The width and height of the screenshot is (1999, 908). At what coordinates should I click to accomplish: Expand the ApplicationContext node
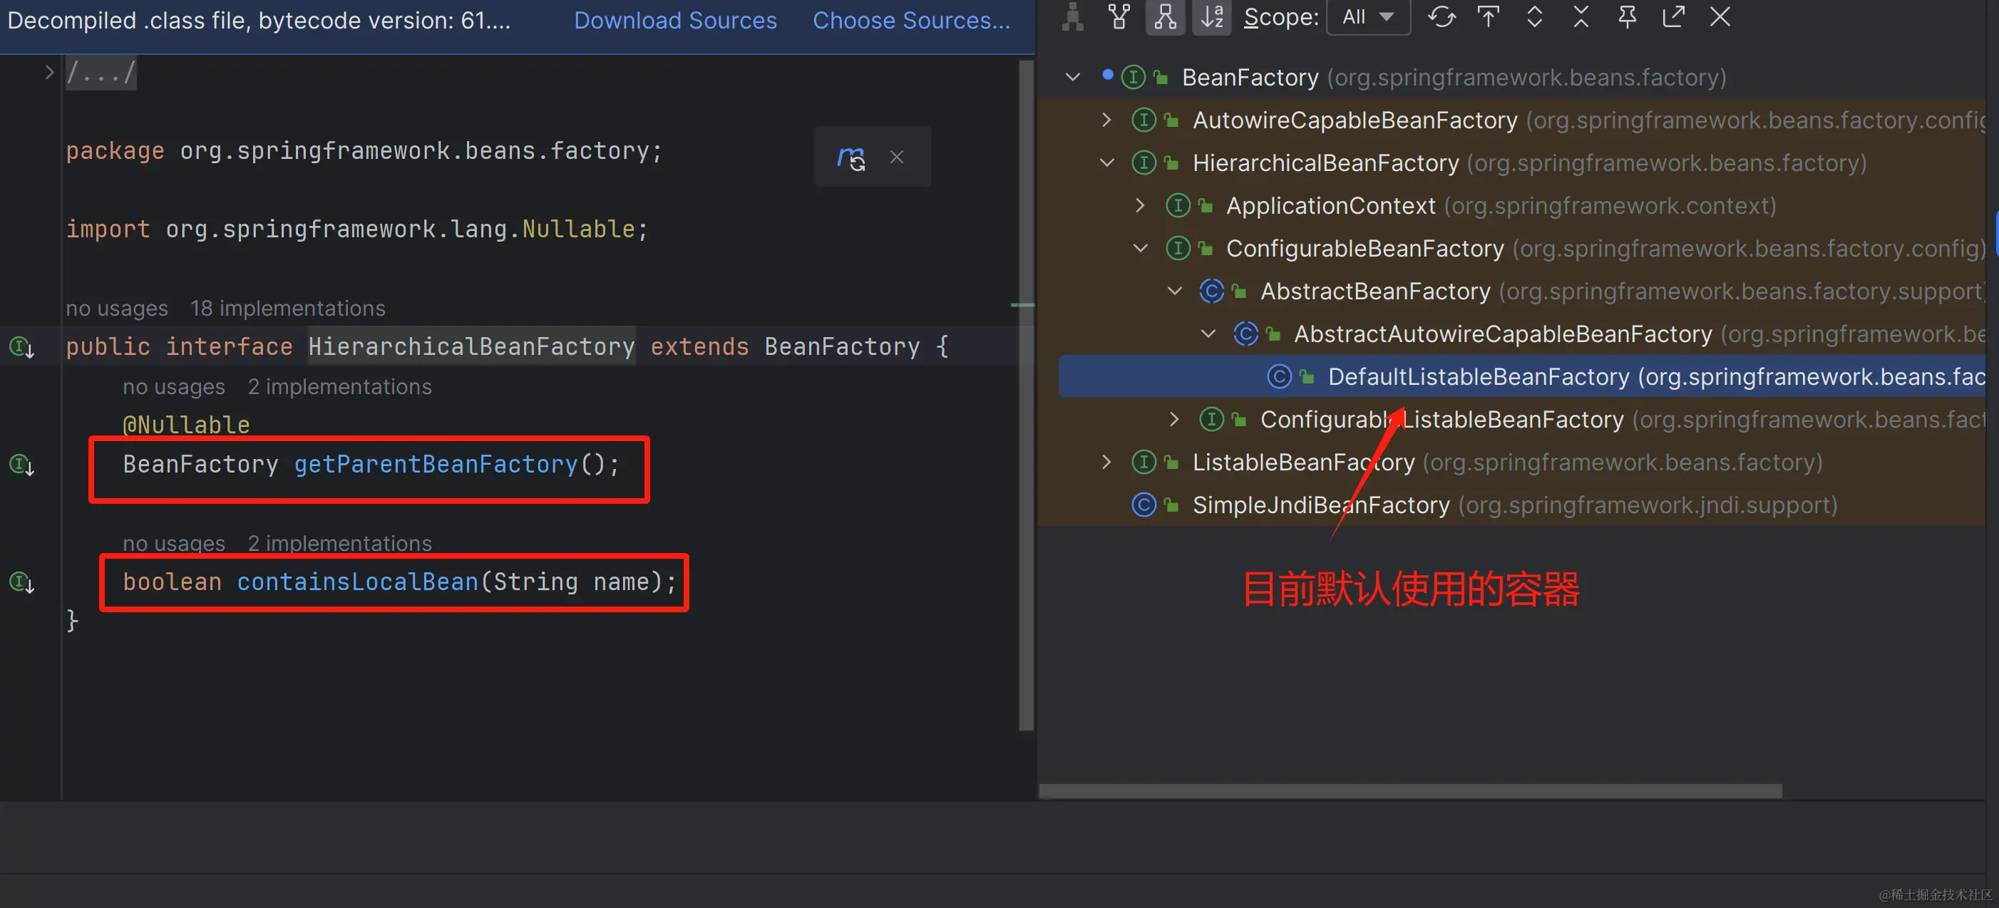pyautogui.click(x=1140, y=206)
